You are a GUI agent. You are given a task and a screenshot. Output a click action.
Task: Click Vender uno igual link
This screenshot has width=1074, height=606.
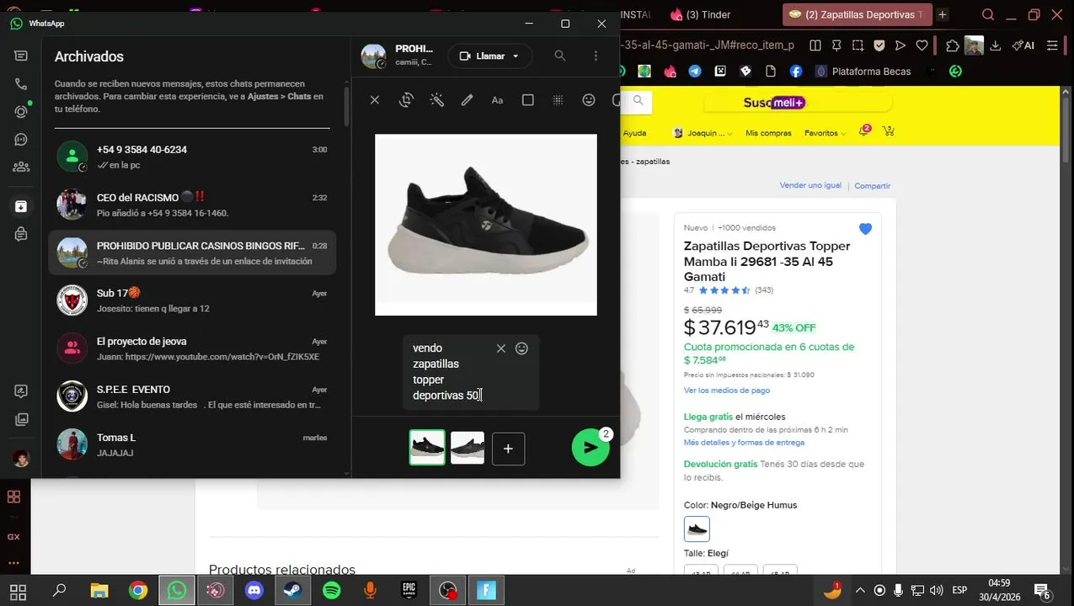coord(810,185)
